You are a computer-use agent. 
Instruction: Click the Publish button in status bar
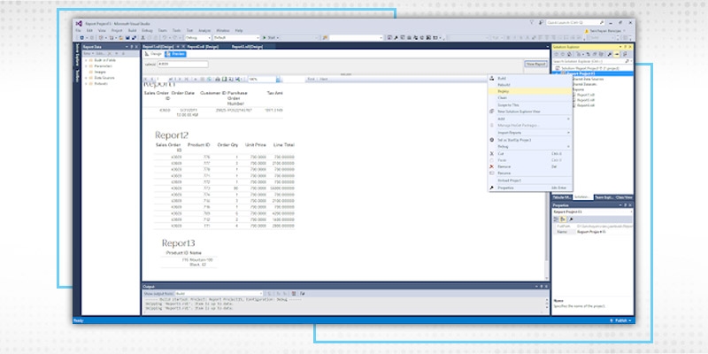[619, 319]
